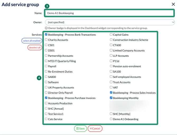Select the CS01 checkbox
The height and width of the screenshot is (135, 177).
point(46,45)
